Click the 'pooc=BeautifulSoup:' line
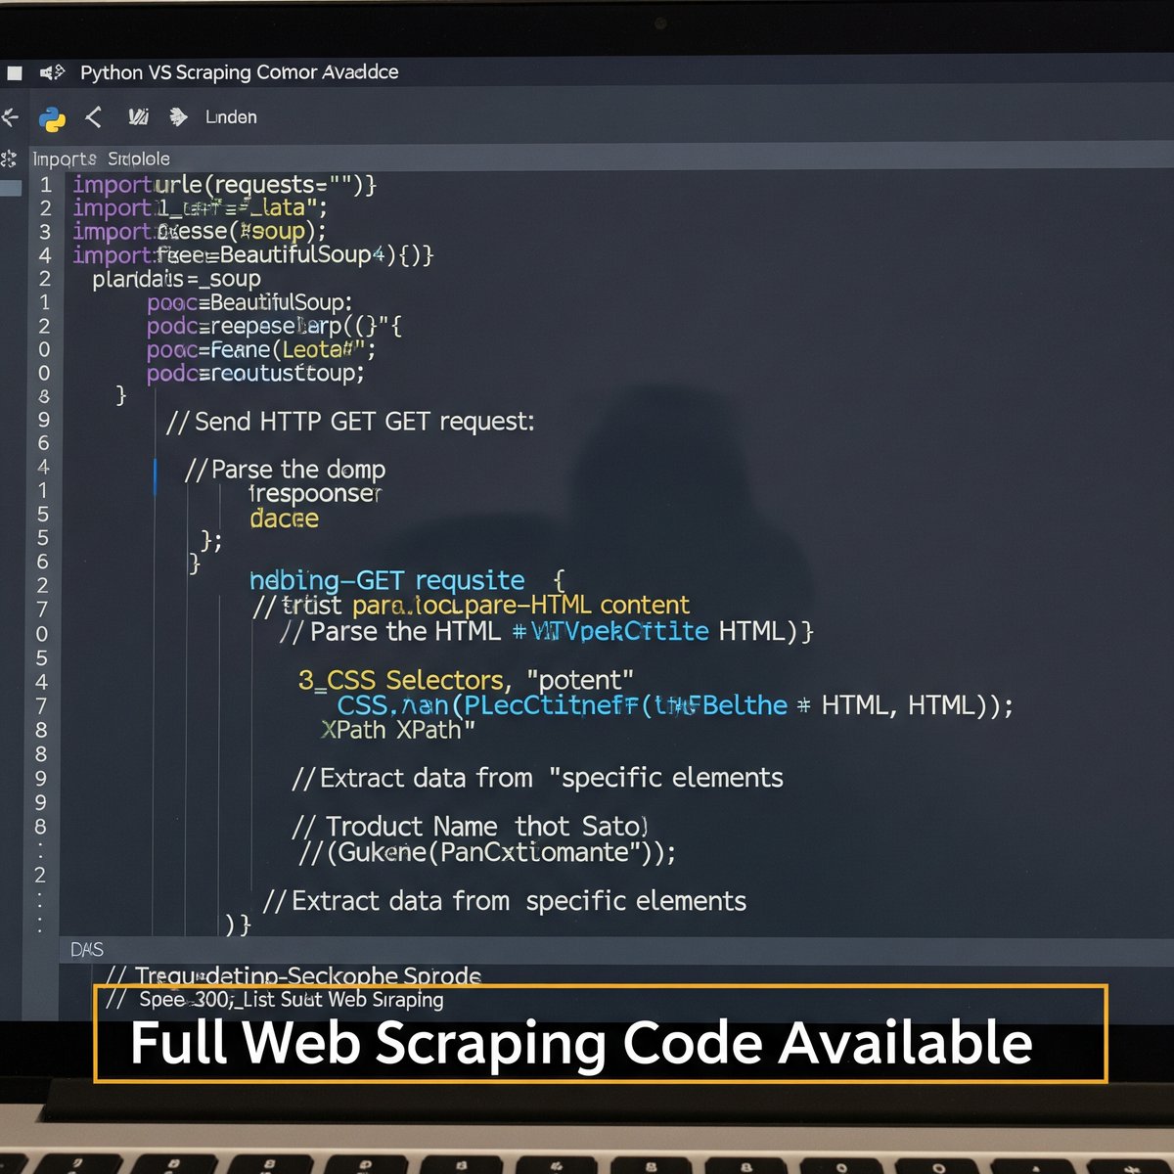The width and height of the screenshot is (1174, 1174). click(248, 302)
